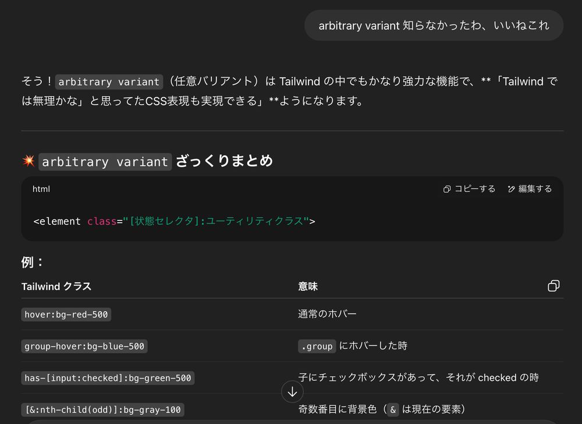Click the arbitrary variant code chip in heading
582x424 pixels.
click(105, 162)
